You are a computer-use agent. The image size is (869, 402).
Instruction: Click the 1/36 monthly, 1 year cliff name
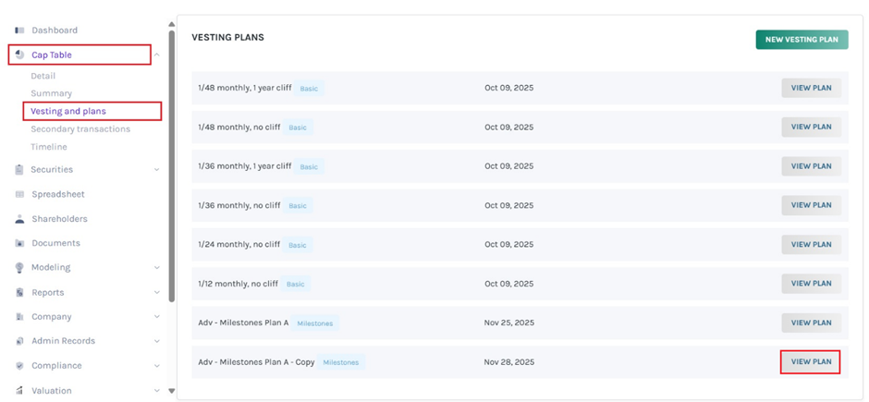pyautogui.click(x=245, y=166)
